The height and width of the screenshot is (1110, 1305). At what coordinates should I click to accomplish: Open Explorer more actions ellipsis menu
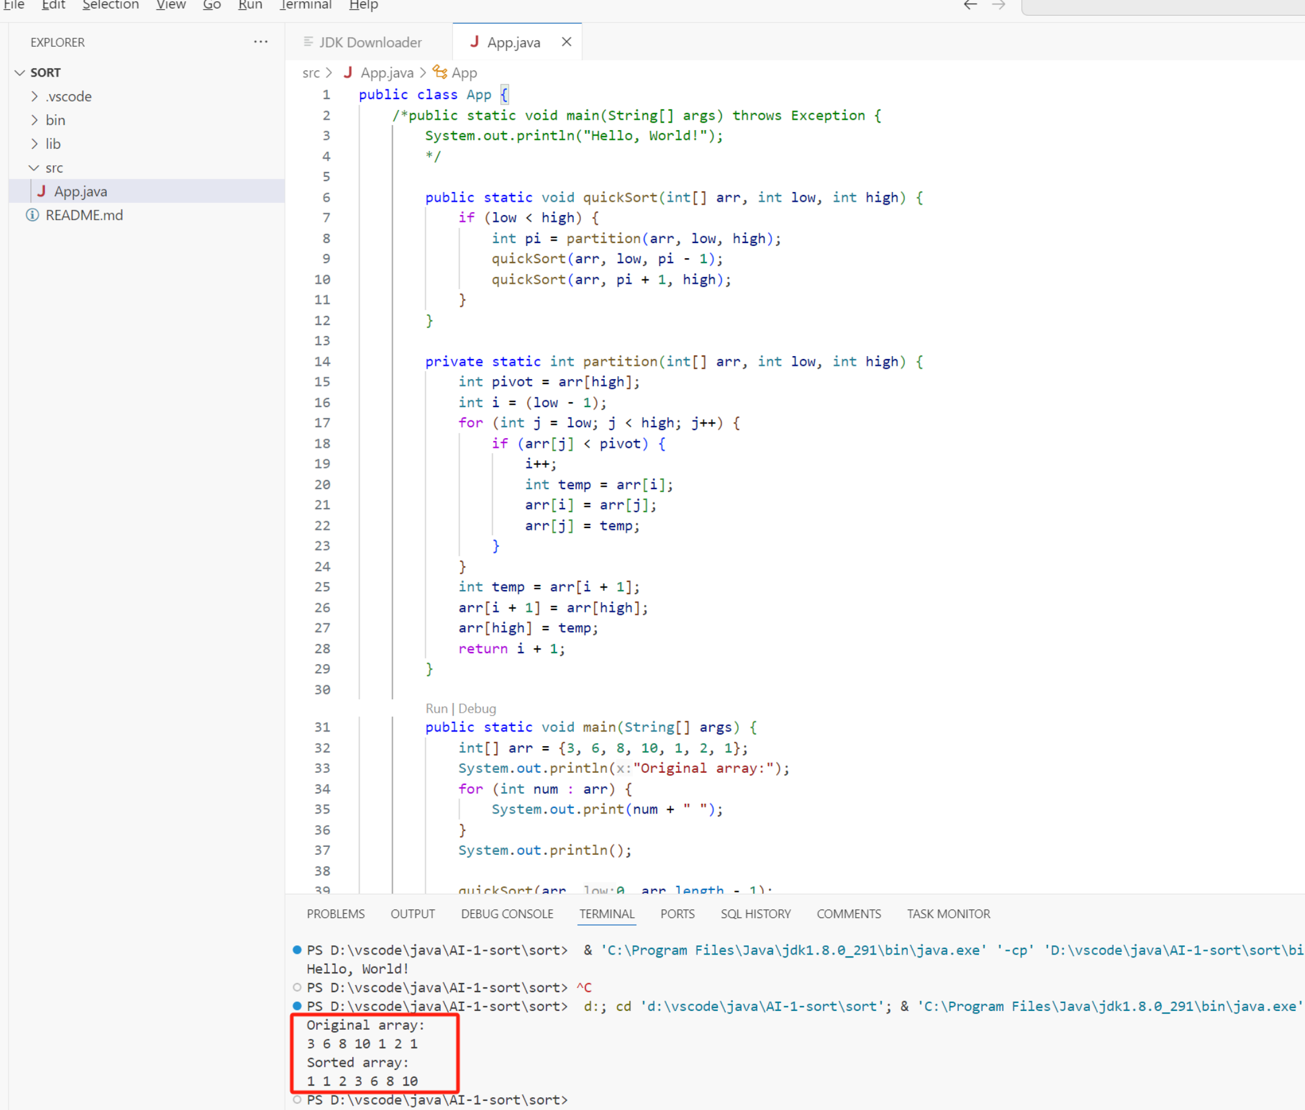pos(261,42)
